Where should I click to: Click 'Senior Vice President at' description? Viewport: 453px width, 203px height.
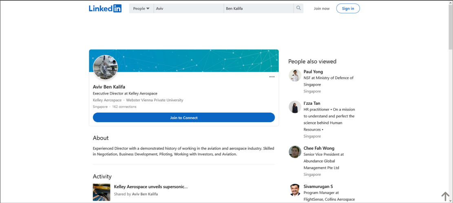point(324,161)
